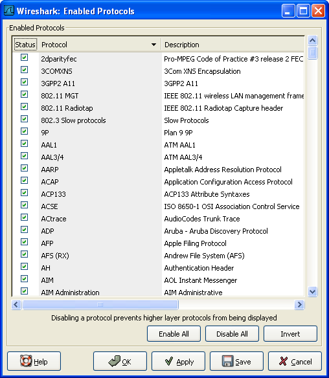Disable the ACP133 checkbox
The width and height of the screenshot is (329, 378).
[24, 193]
